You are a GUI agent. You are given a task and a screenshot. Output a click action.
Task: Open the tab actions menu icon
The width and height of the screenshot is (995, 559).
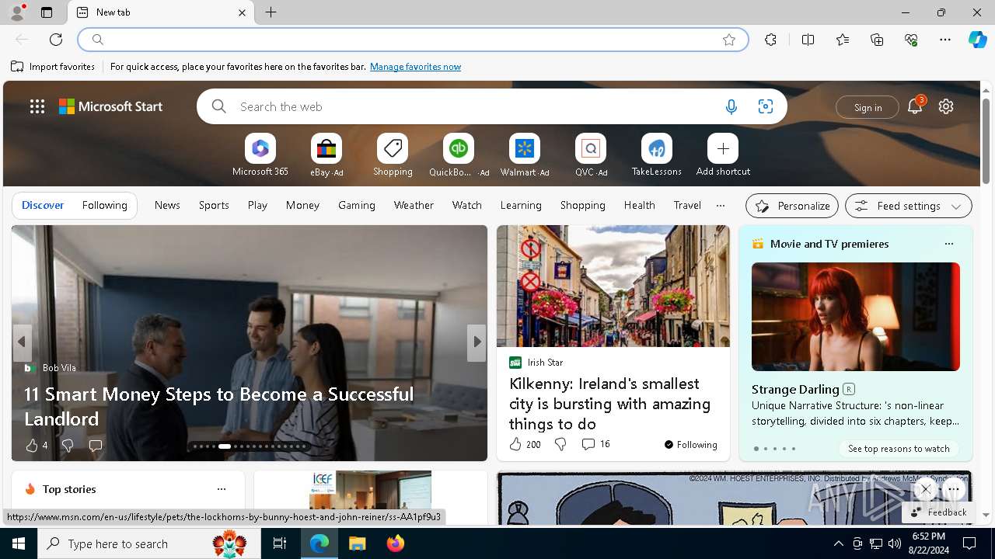pyautogui.click(x=47, y=12)
